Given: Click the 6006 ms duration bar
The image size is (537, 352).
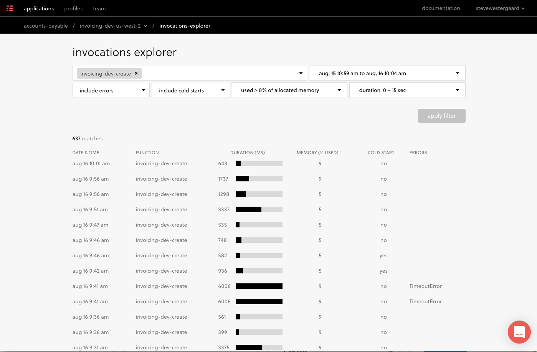Looking at the screenshot, I should (259, 286).
